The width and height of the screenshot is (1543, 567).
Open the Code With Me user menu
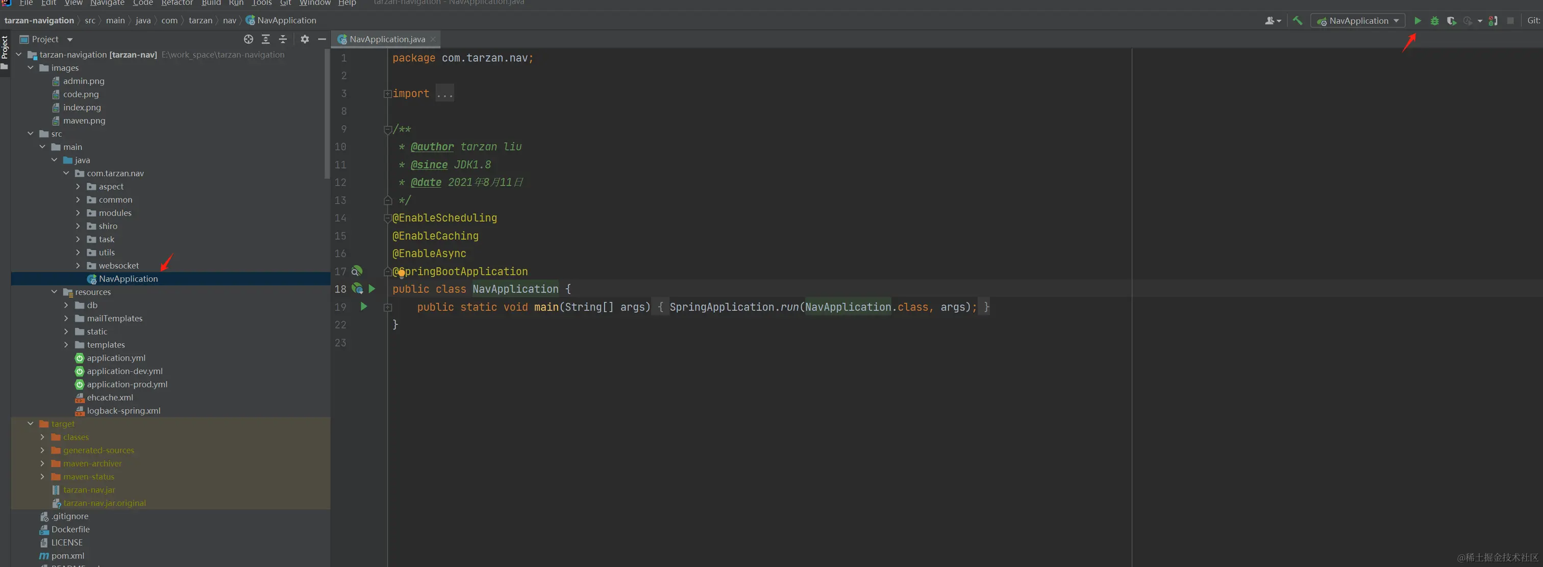pyautogui.click(x=1273, y=20)
